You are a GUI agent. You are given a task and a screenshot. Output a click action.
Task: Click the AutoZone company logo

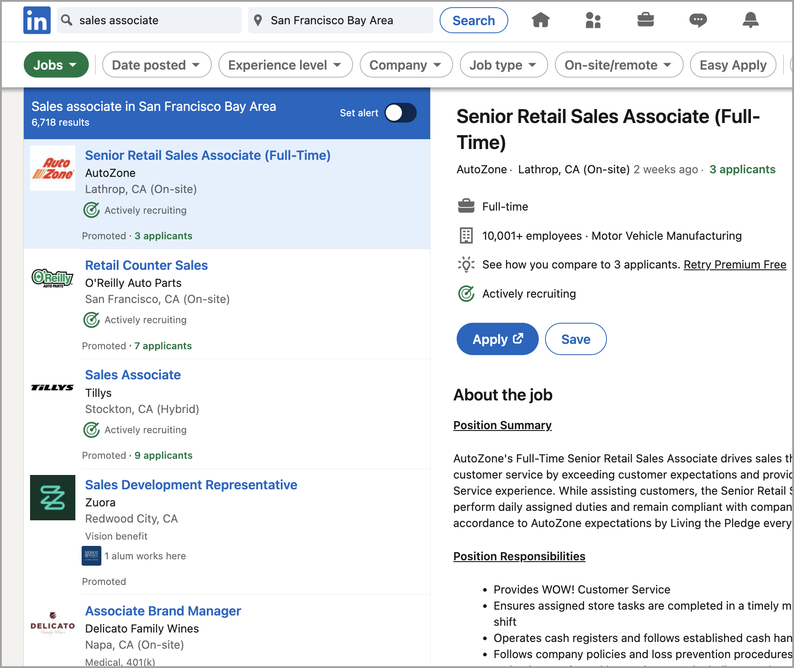pyautogui.click(x=52, y=168)
